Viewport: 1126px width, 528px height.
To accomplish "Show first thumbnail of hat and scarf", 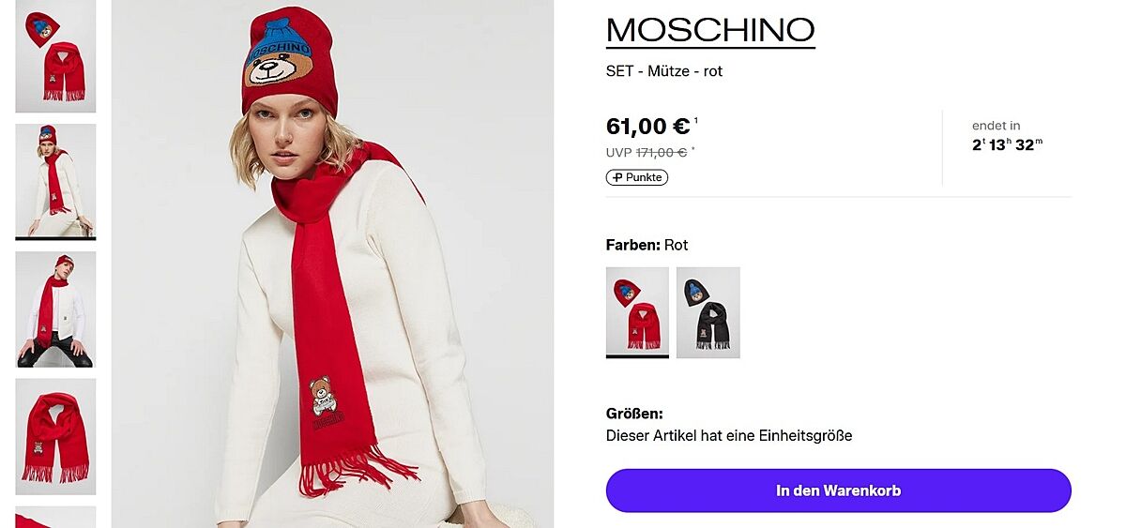I will click(55, 56).
